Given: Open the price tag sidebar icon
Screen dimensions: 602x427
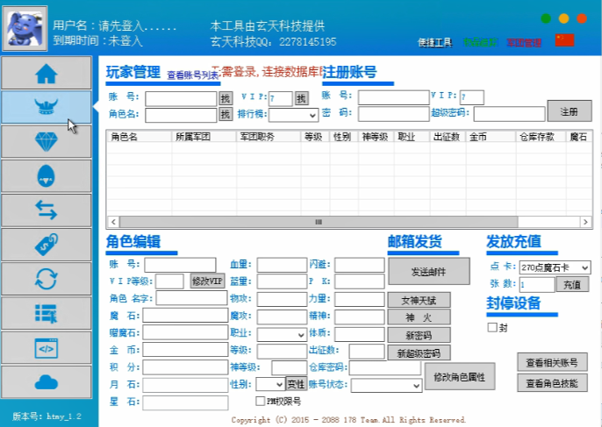Looking at the screenshot, I should pyautogui.click(x=46, y=245).
